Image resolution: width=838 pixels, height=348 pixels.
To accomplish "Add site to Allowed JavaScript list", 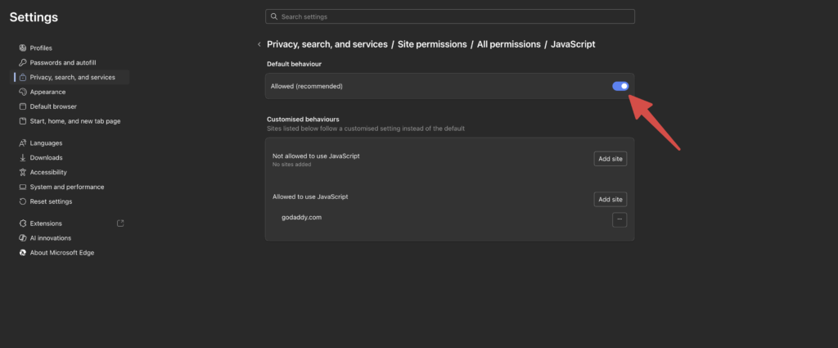I will tap(610, 199).
